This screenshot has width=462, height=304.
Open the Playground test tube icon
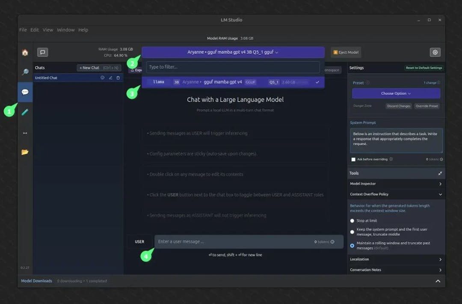coord(25,112)
